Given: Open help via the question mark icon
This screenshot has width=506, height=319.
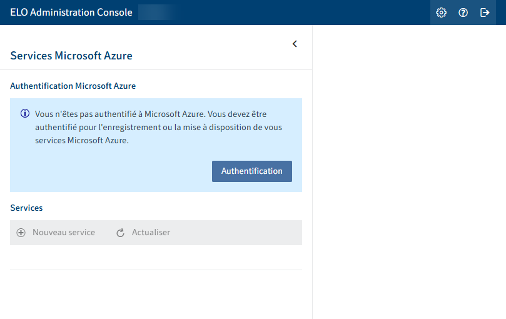Looking at the screenshot, I should click(463, 13).
